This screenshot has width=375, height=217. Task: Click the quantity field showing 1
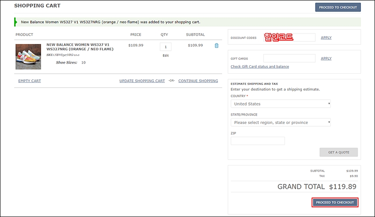coord(165,47)
